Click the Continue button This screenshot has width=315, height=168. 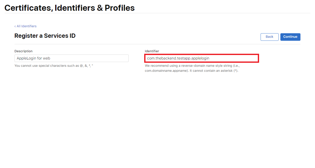(x=290, y=37)
